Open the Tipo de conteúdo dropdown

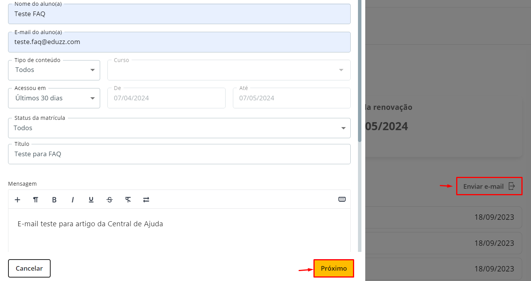click(54, 70)
